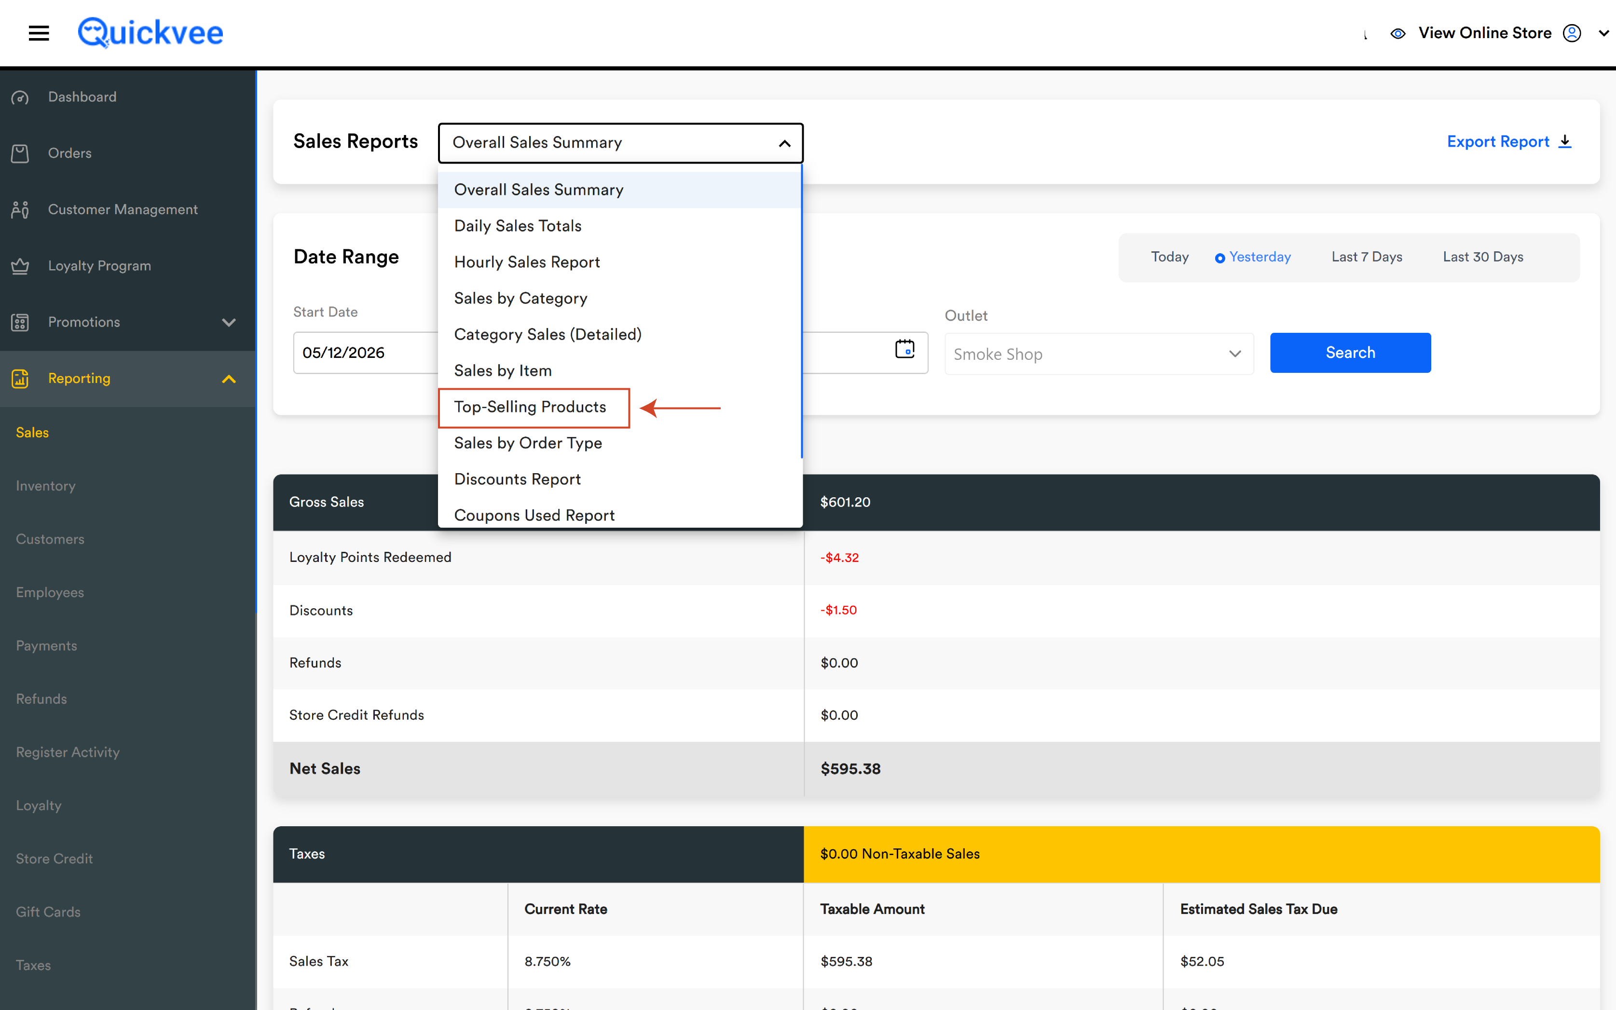Click the Net Sales value $595.38
Image resolution: width=1616 pixels, height=1010 pixels.
pyautogui.click(x=850, y=769)
